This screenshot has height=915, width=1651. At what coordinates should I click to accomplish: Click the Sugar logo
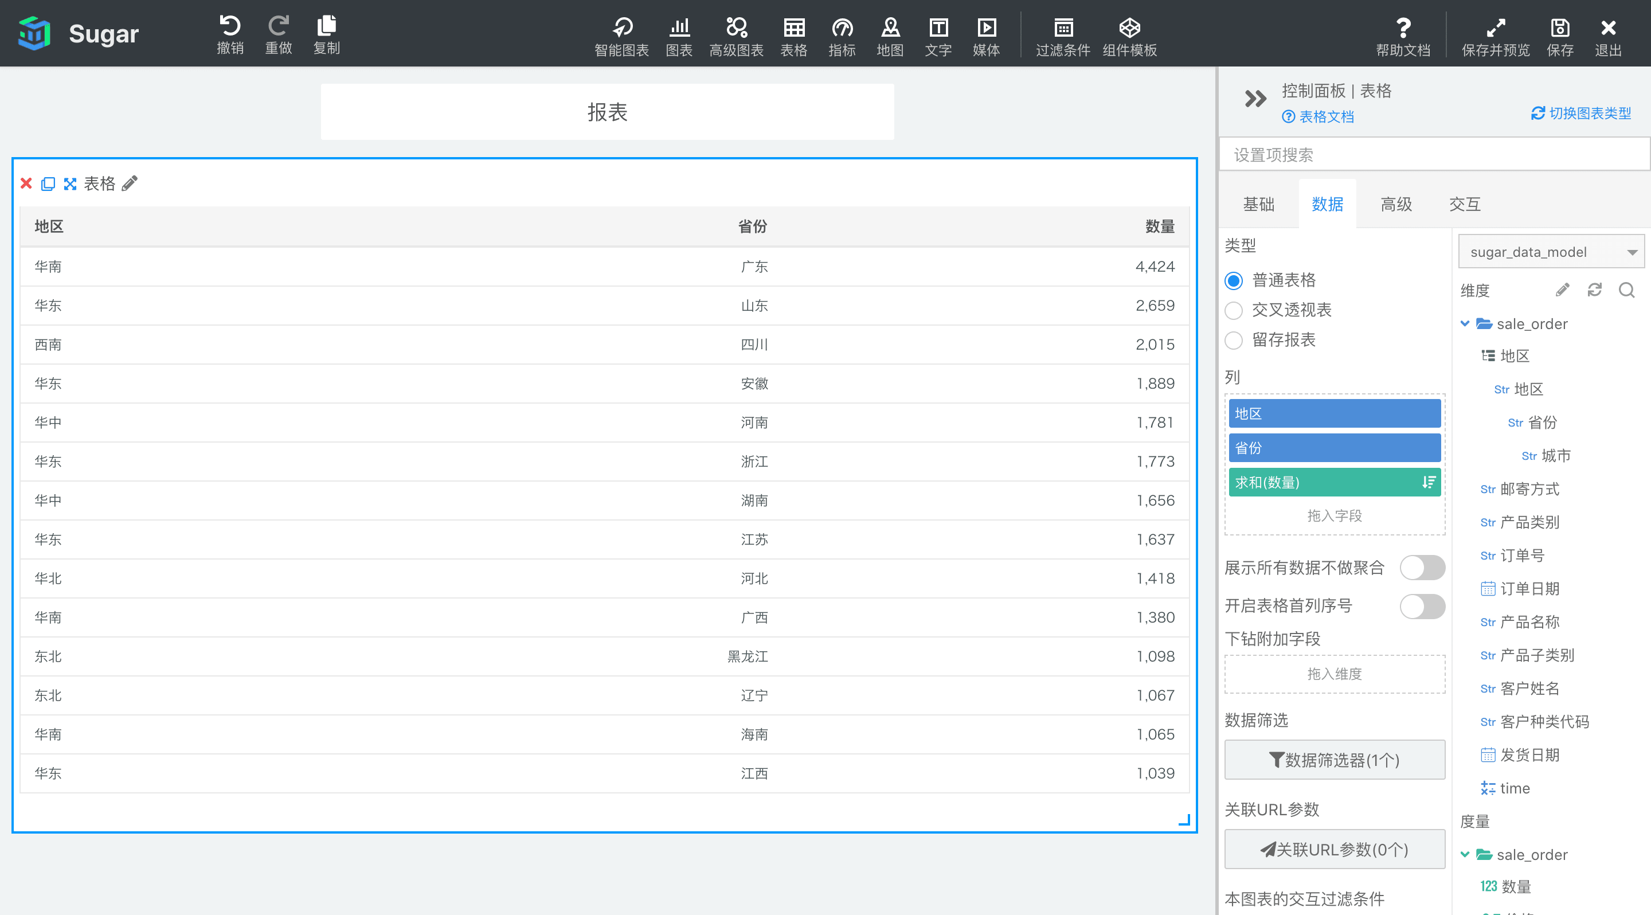pyautogui.click(x=78, y=33)
